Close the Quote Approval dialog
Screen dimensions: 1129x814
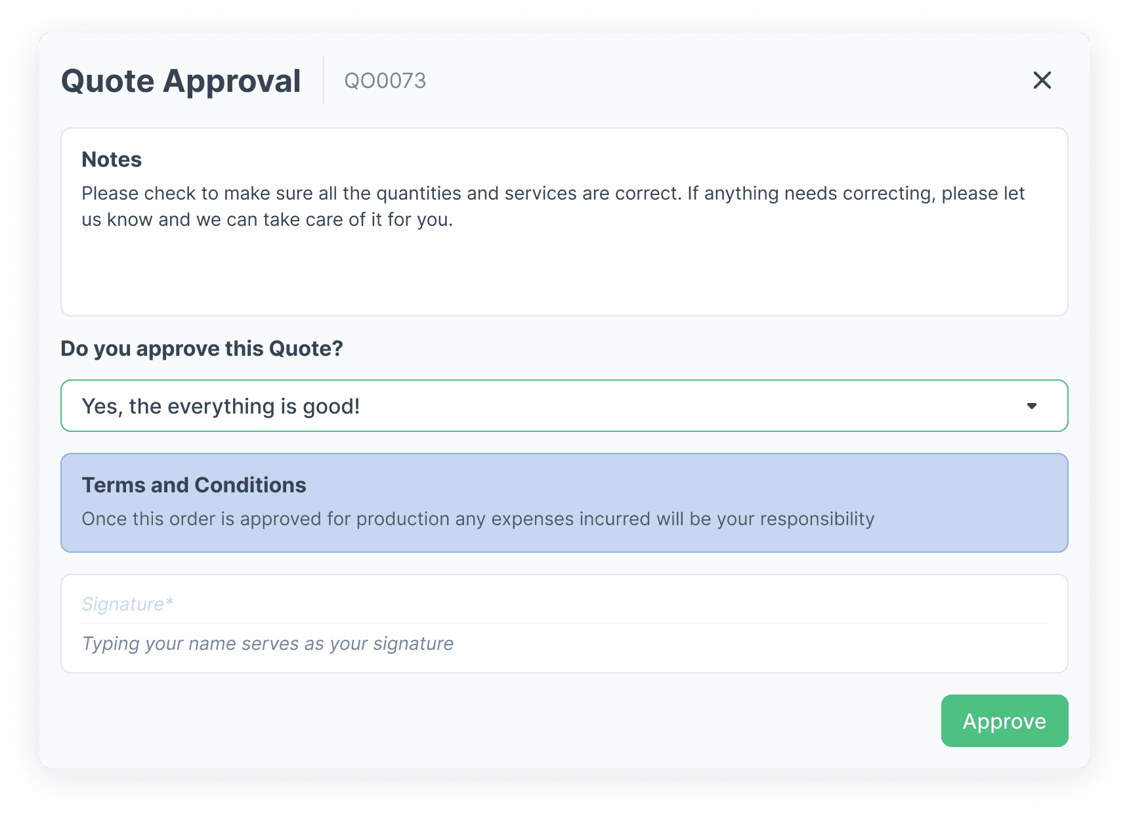click(1042, 80)
